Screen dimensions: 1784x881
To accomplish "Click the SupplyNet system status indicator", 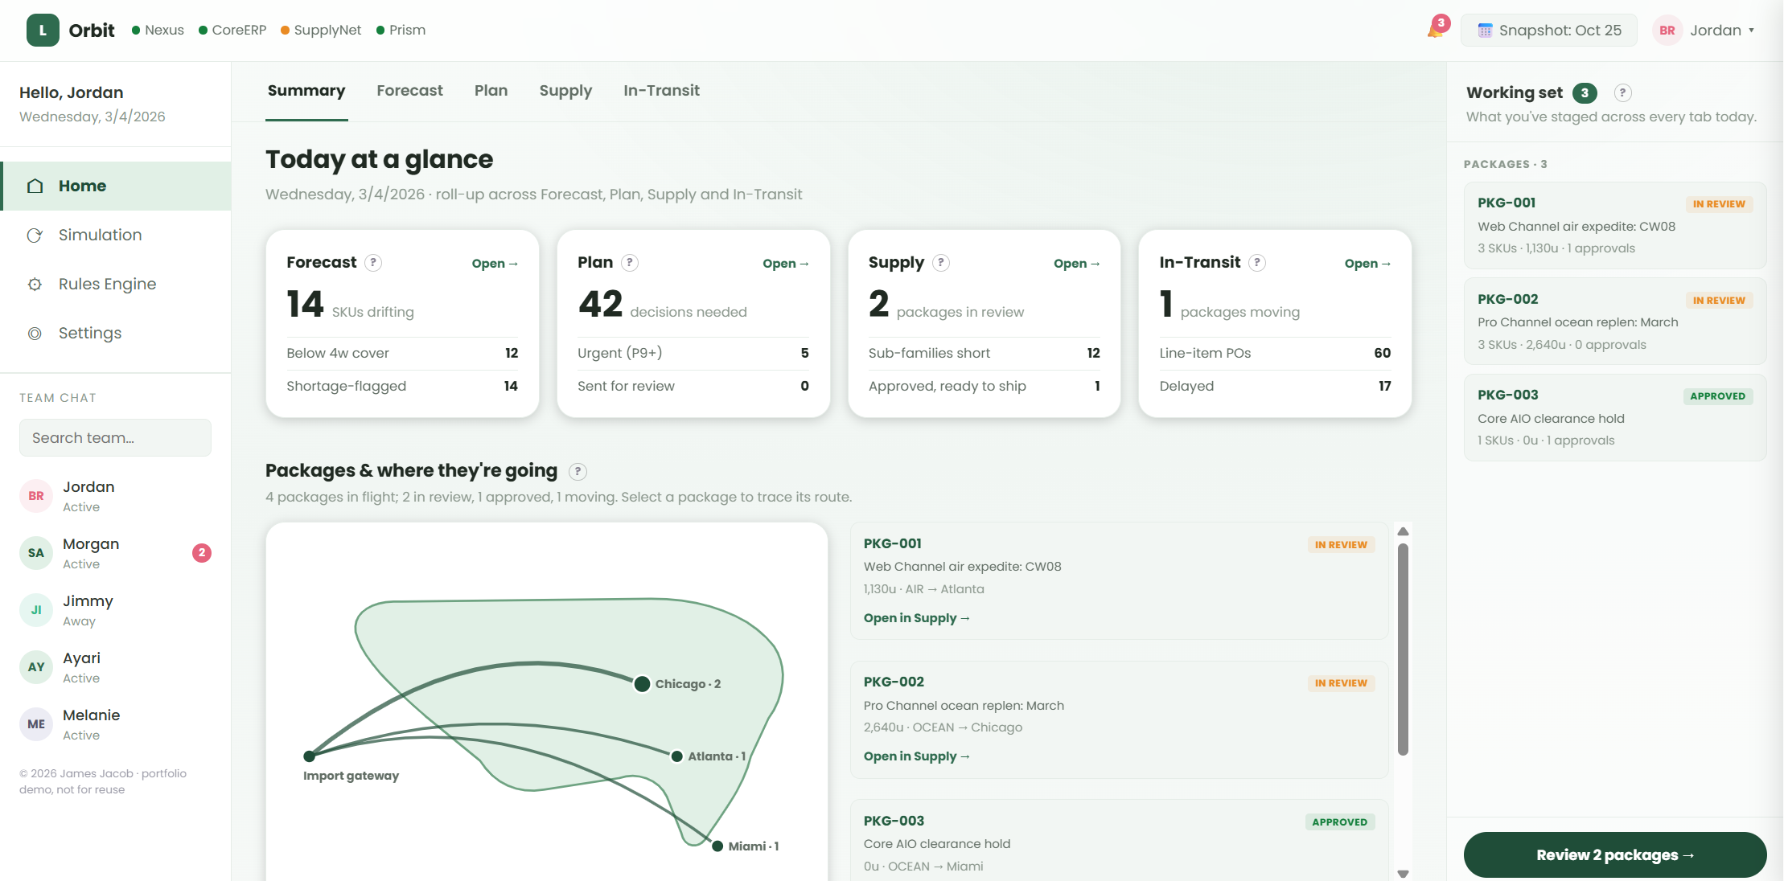I will pyautogui.click(x=321, y=31).
